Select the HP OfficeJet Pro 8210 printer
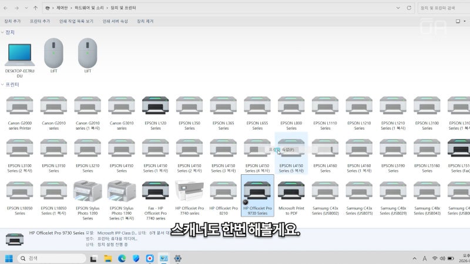 223,198
